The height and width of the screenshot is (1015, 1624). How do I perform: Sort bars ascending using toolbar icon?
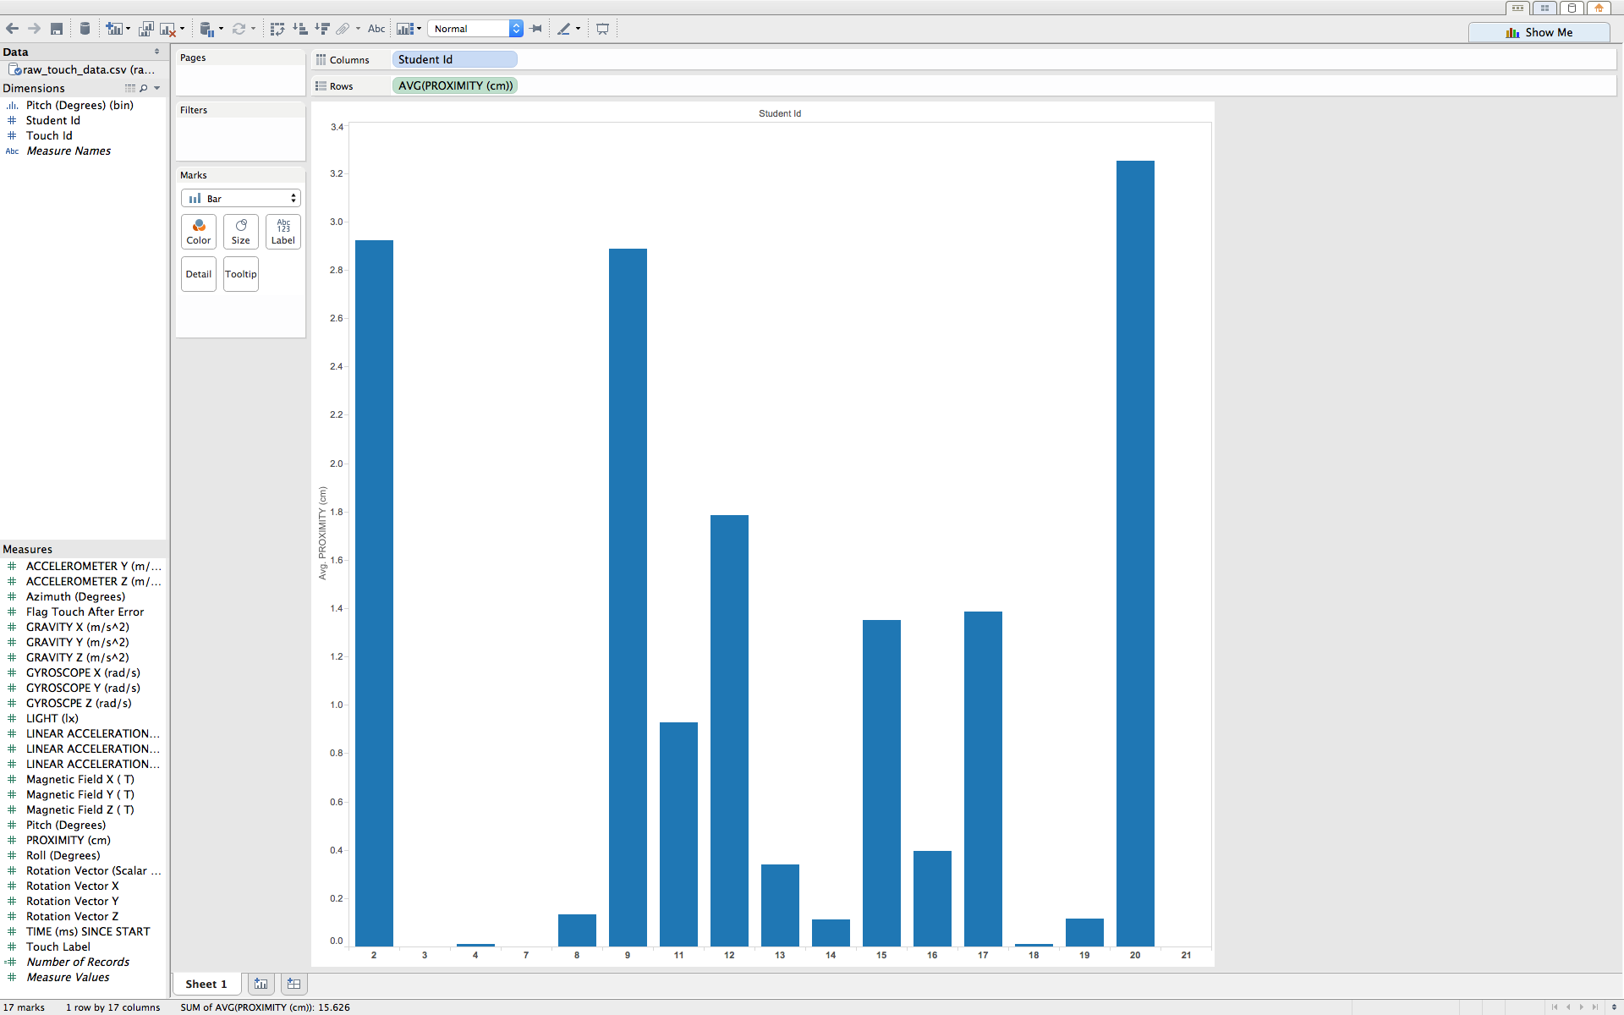[299, 29]
